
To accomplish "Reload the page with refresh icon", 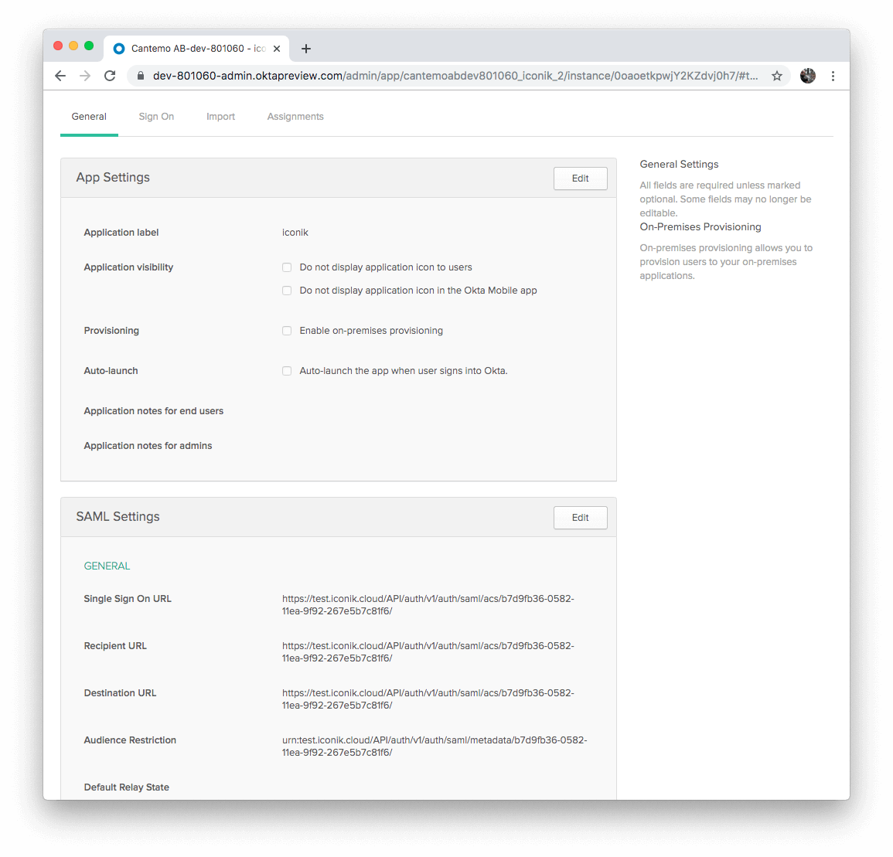I will coord(110,76).
